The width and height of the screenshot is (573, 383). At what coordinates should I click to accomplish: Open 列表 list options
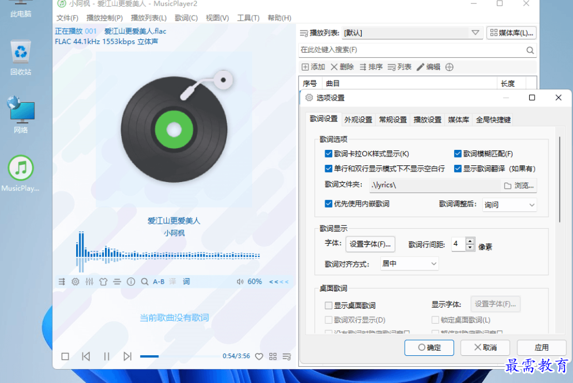pyautogui.click(x=400, y=67)
